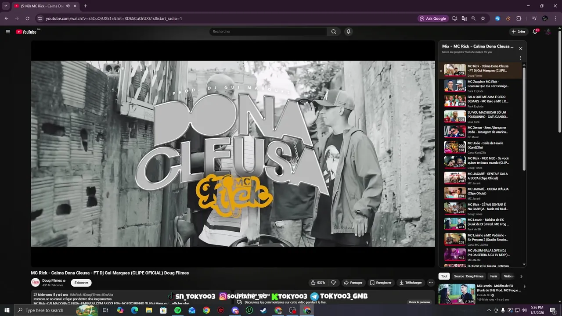Show more filter chips with right arrow
The width and height of the screenshot is (562, 316).
click(521, 276)
